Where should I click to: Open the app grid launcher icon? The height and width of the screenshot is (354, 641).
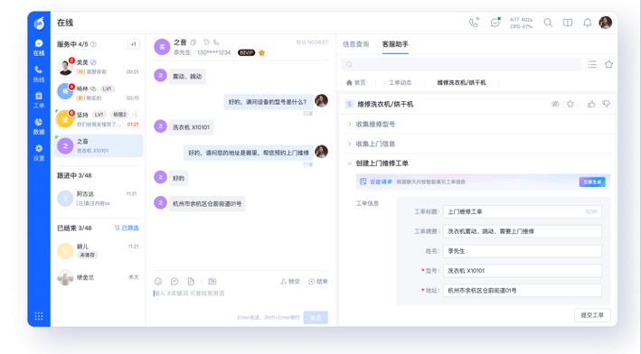point(39,316)
